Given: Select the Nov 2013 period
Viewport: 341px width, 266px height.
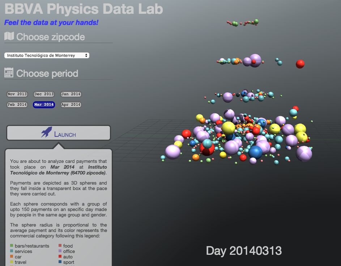Looking at the screenshot, I should (x=17, y=94).
